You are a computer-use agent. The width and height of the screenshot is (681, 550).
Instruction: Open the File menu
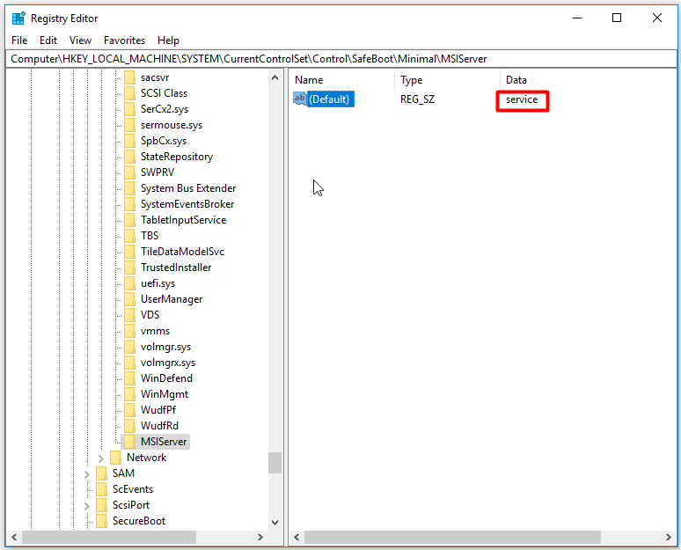(x=19, y=40)
